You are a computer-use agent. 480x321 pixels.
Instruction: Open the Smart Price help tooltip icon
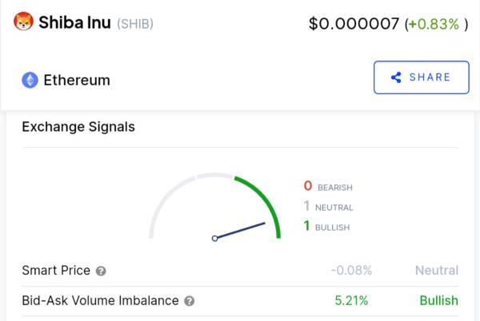click(101, 271)
